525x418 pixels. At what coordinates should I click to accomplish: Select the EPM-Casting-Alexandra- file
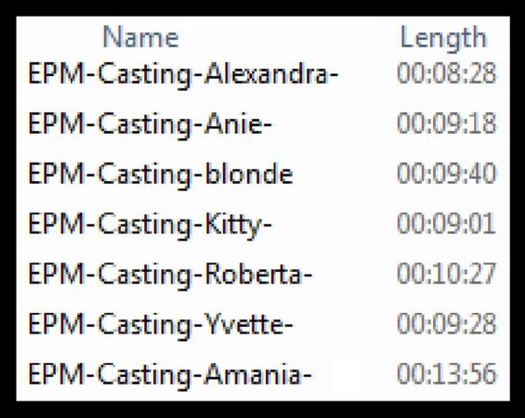coord(184,74)
